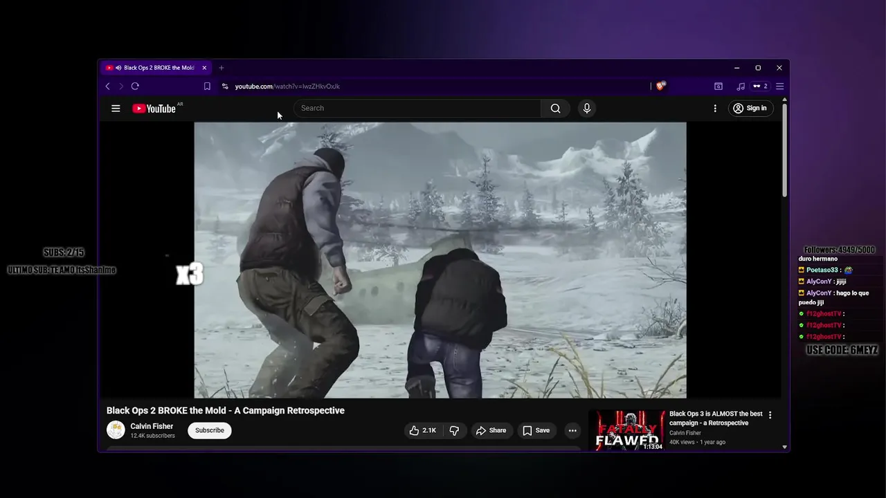The image size is (886, 498).
Task: Click video title Black Ops 2 BROKE the Mold
Action: point(226,410)
